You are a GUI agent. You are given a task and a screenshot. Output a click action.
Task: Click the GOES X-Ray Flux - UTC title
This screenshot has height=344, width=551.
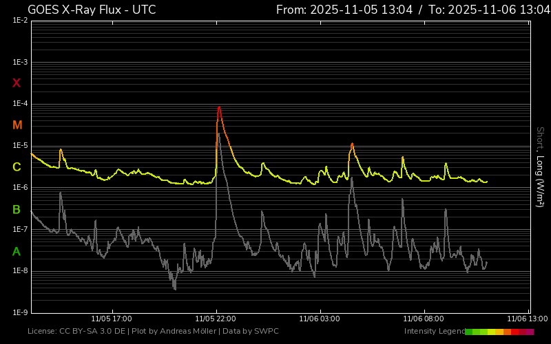click(92, 10)
